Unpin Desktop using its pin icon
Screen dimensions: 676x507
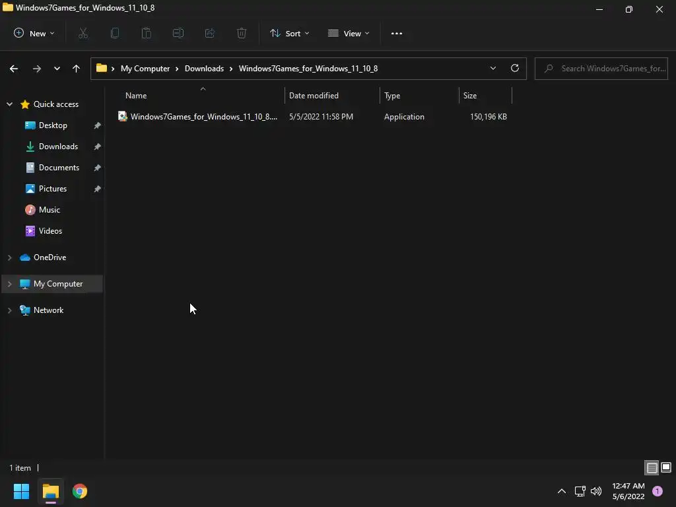pos(98,125)
